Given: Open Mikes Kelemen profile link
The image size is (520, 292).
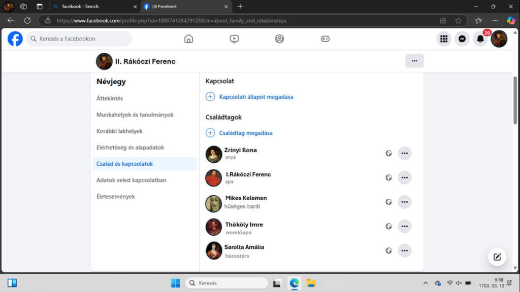Looking at the screenshot, I should tap(246, 198).
